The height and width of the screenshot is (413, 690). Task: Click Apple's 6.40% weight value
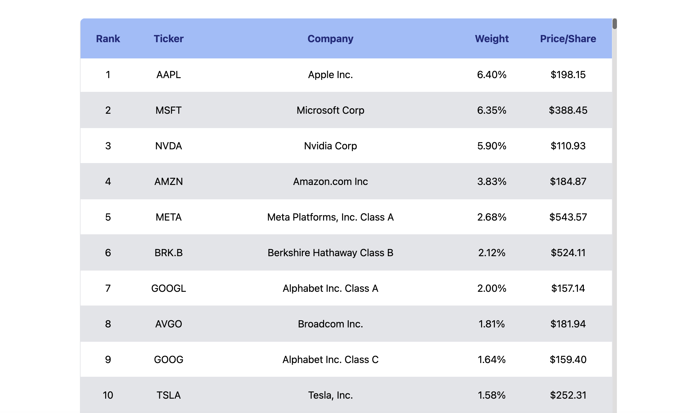(x=492, y=75)
